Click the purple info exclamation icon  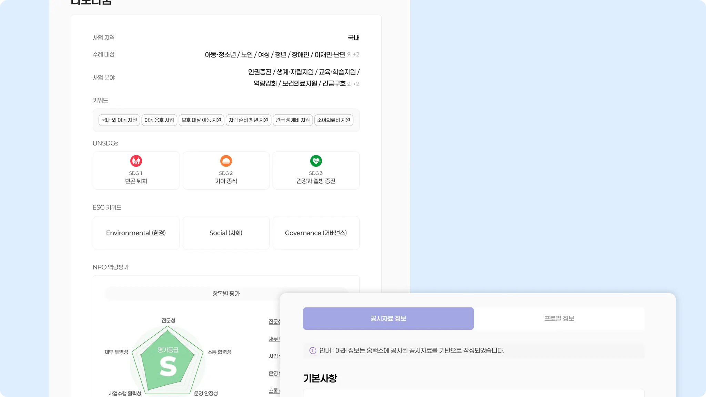[313, 350]
